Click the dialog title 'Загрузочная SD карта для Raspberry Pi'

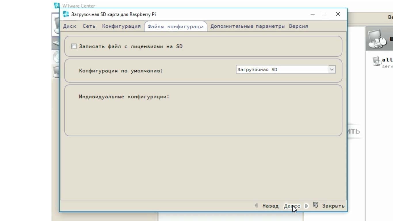point(114,14)
